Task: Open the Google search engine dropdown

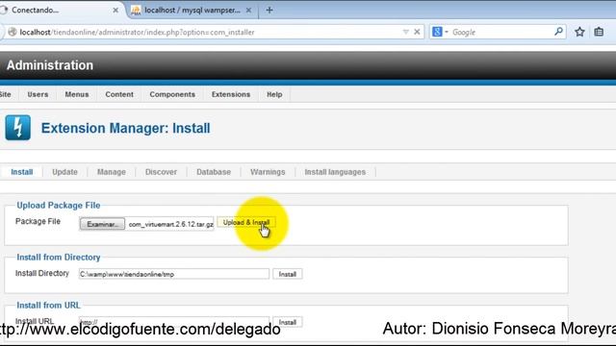Action: (x=441, y=32)
